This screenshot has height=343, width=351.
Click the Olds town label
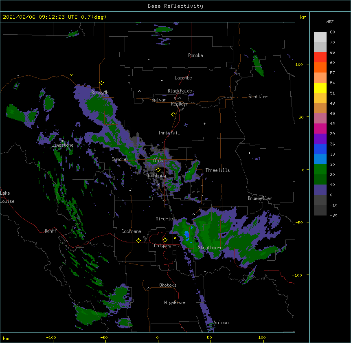[x=158, y=161]
